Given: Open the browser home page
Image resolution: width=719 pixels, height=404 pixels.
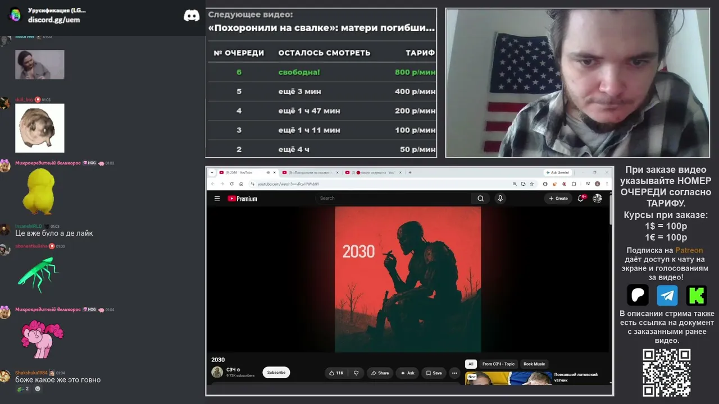Looking at the screenshot, I should coord(241,184).
